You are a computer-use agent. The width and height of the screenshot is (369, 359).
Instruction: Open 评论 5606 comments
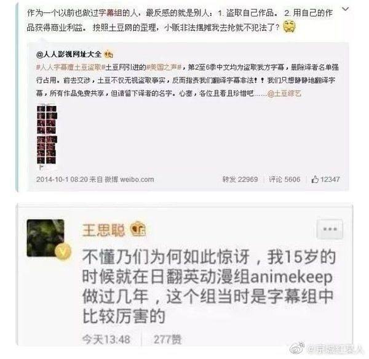click(x=285, y=180)
